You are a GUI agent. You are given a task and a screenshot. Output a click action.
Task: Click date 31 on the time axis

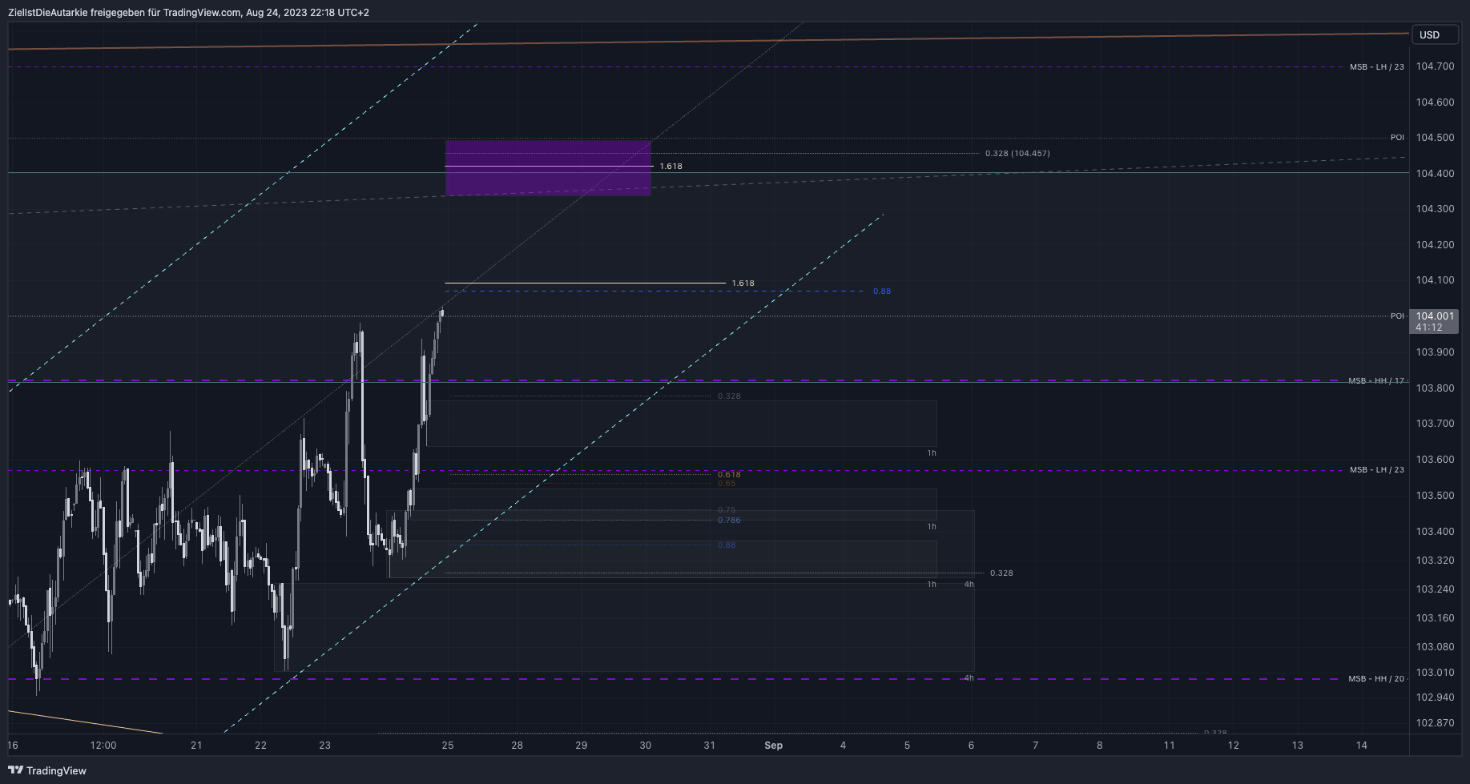[x=709, y=746]
